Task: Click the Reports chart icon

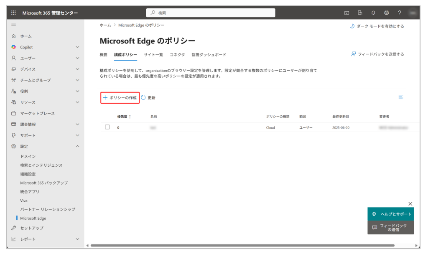Action: pyautogui.click(x=14, y=239)
